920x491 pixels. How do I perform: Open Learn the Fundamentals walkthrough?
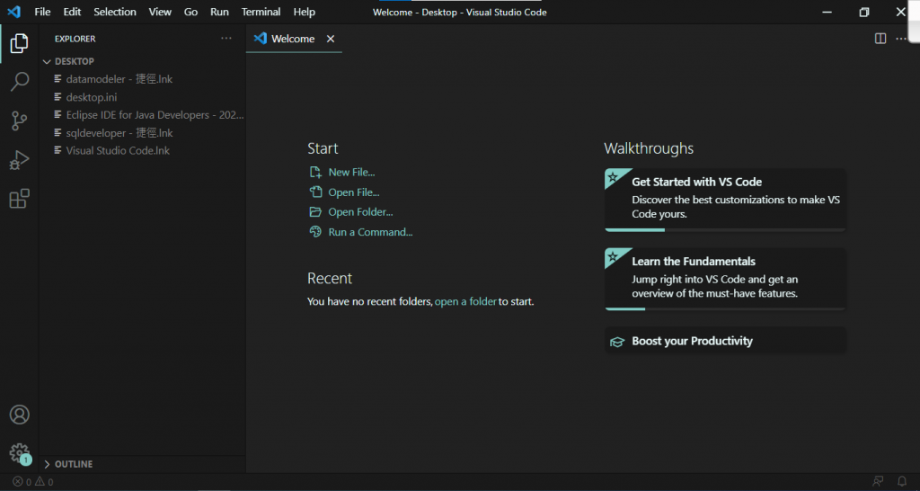pos(725,279)
